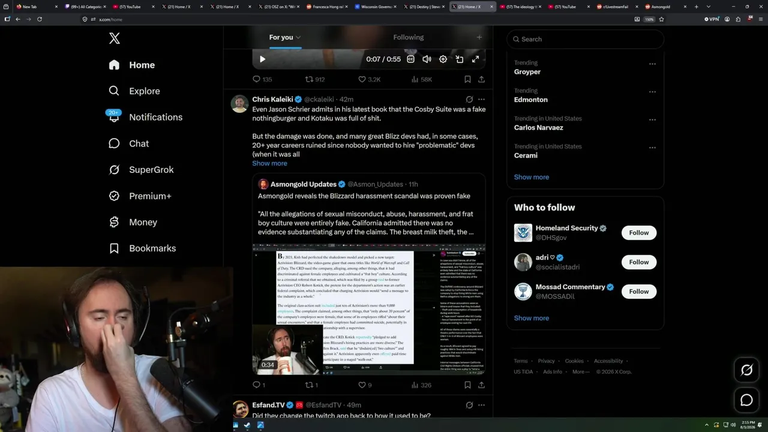Show more trending topics
The width and height of the screenshot is (768, 432).
pyautogui.click(x=532, y=177)
